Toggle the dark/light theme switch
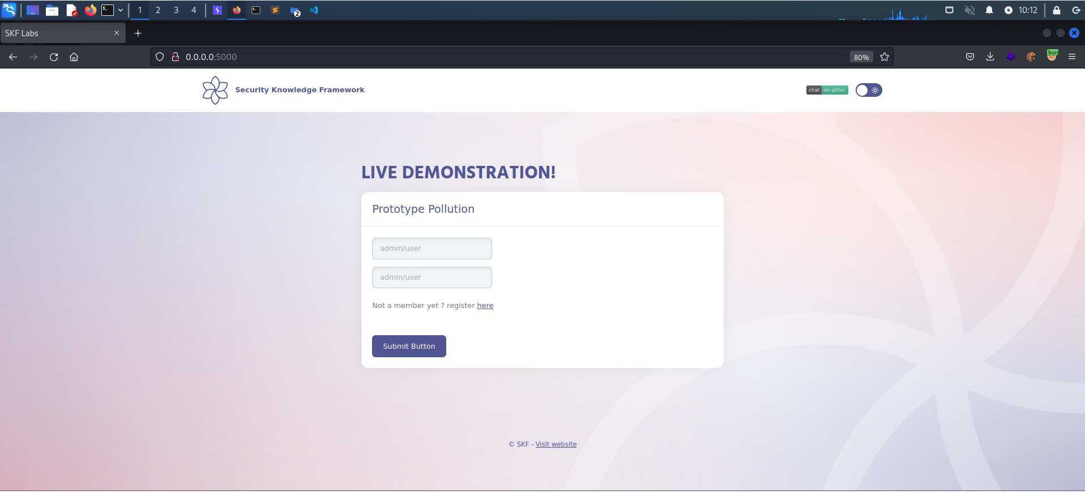The height and width of the screenshot is (492, 1085). [x=868, y=90]
